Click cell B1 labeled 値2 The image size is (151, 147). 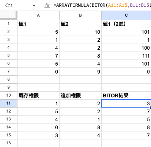[x=80, y=24]
